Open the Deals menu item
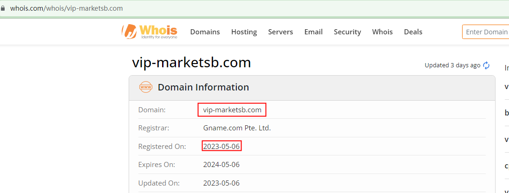Image resolution: width=509 pixels, height=193 pixels. 413,32
